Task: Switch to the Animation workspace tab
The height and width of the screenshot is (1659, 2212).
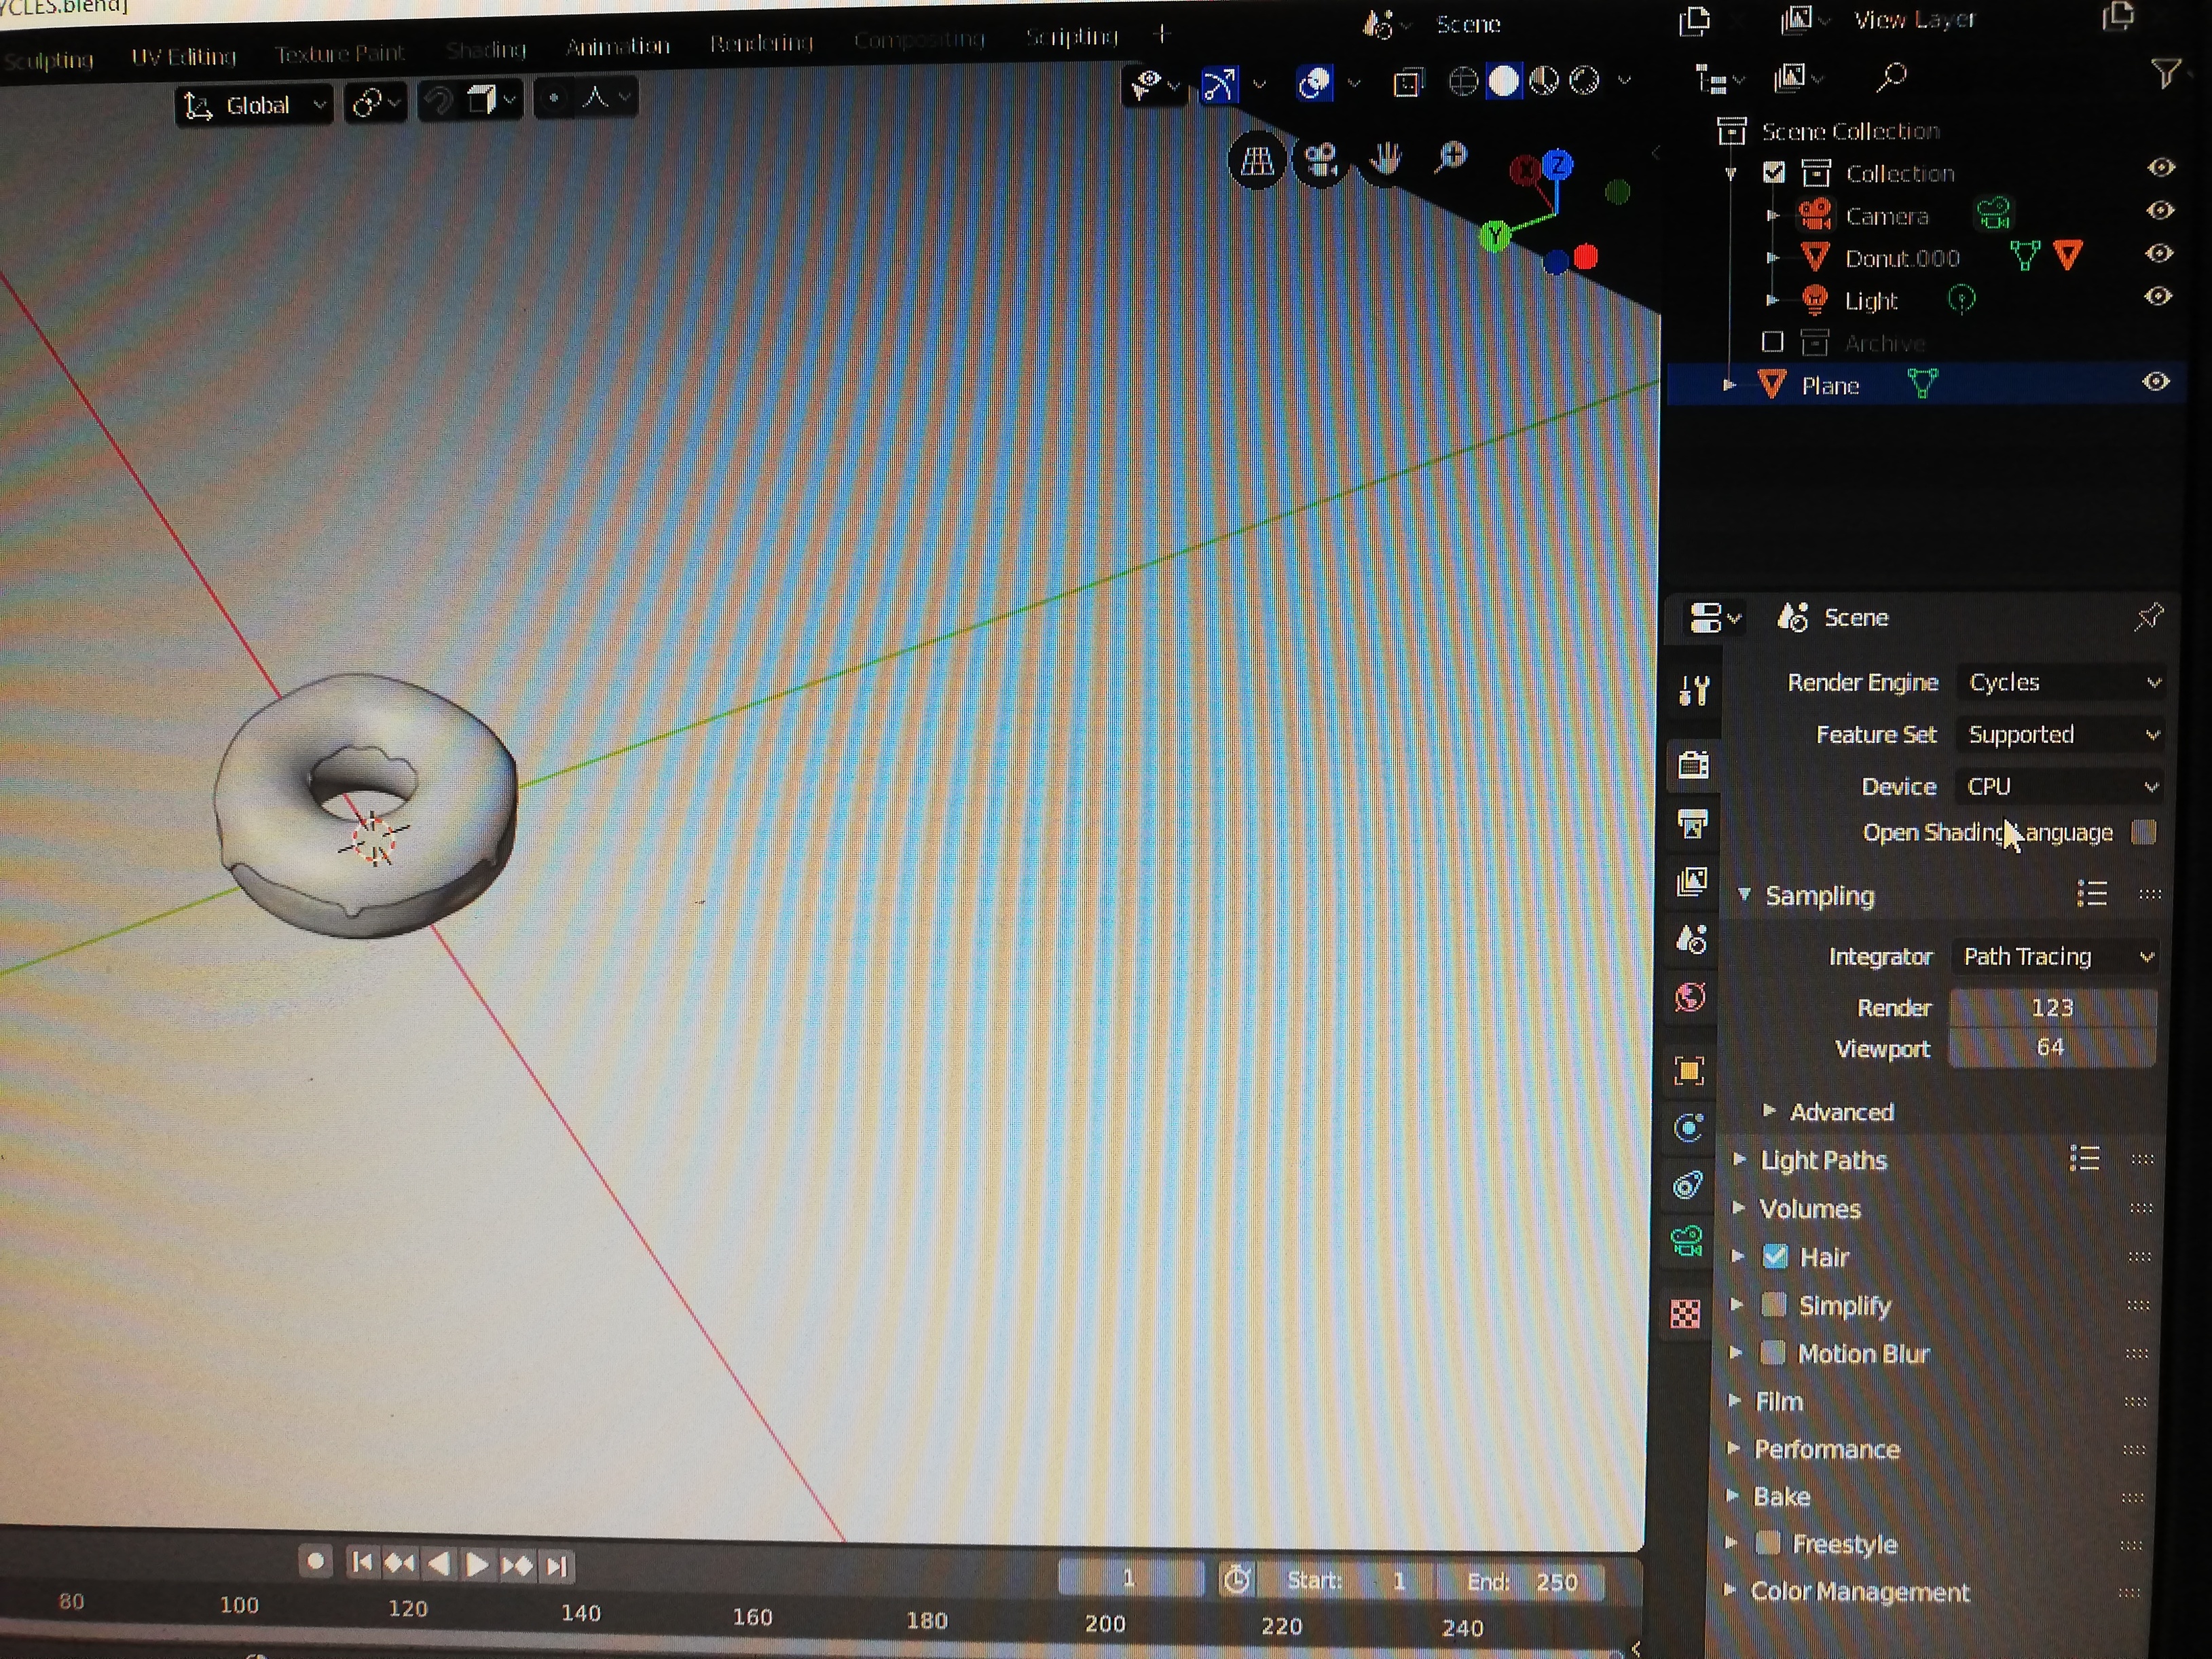Action: point(617,46)
